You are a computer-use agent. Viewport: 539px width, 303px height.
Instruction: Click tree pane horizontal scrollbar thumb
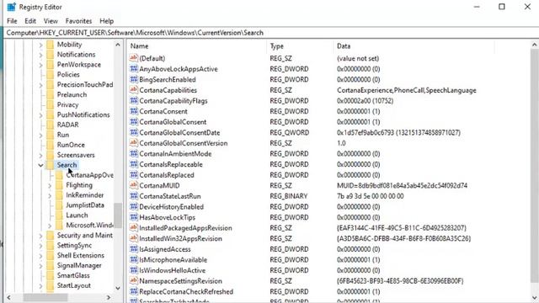pos(45,297)
